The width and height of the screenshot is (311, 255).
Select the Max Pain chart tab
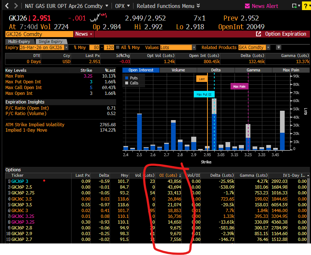291,70
